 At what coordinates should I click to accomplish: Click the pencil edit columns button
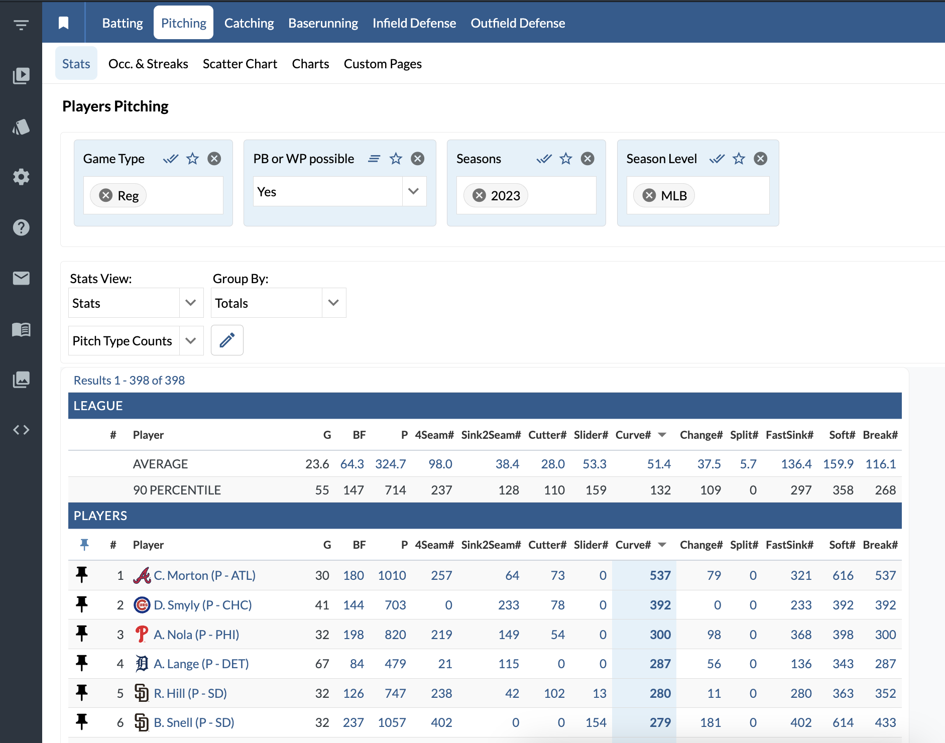click(x=227, y=340)
